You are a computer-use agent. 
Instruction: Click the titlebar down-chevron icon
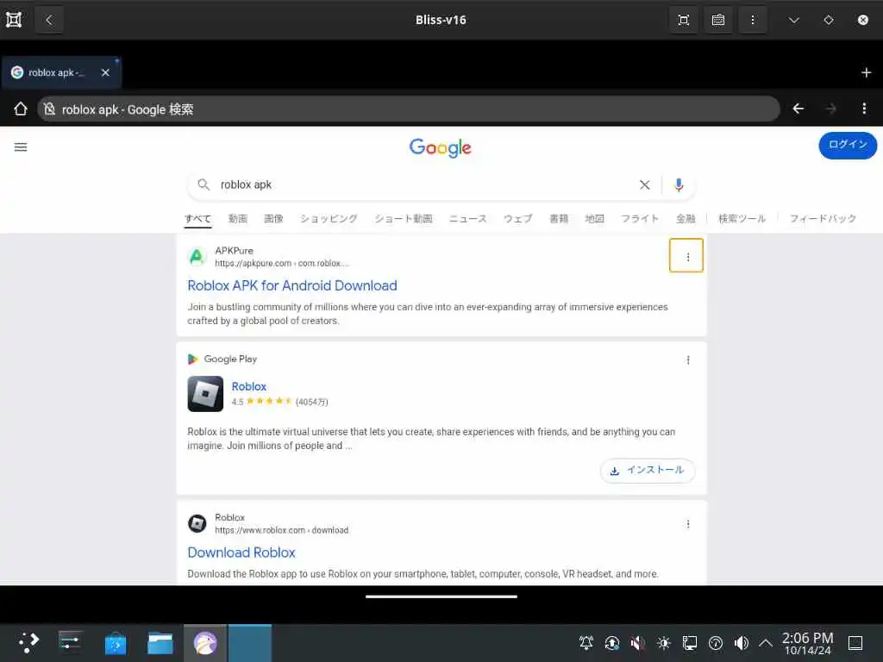pos(794,21)
